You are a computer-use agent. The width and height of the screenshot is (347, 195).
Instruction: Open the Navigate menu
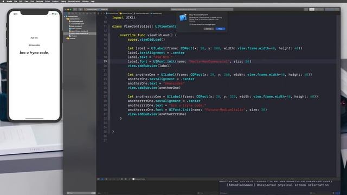(40, 1)
